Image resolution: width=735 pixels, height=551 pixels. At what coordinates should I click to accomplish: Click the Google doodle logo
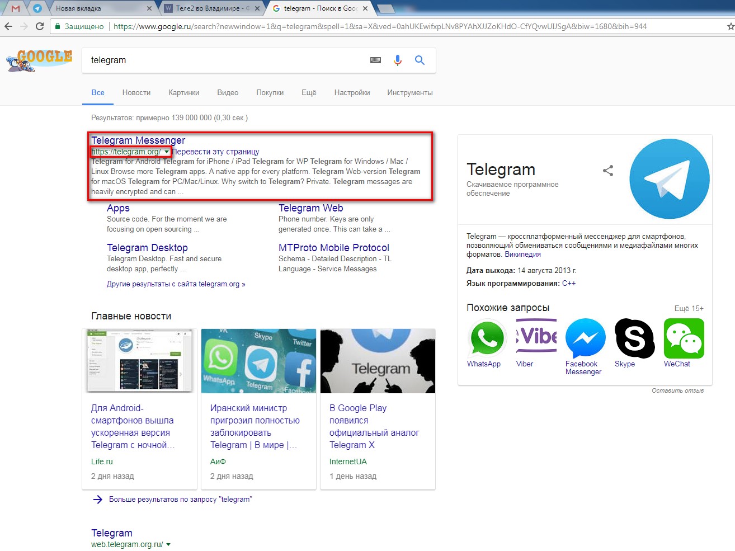click(x=40, y=61)
